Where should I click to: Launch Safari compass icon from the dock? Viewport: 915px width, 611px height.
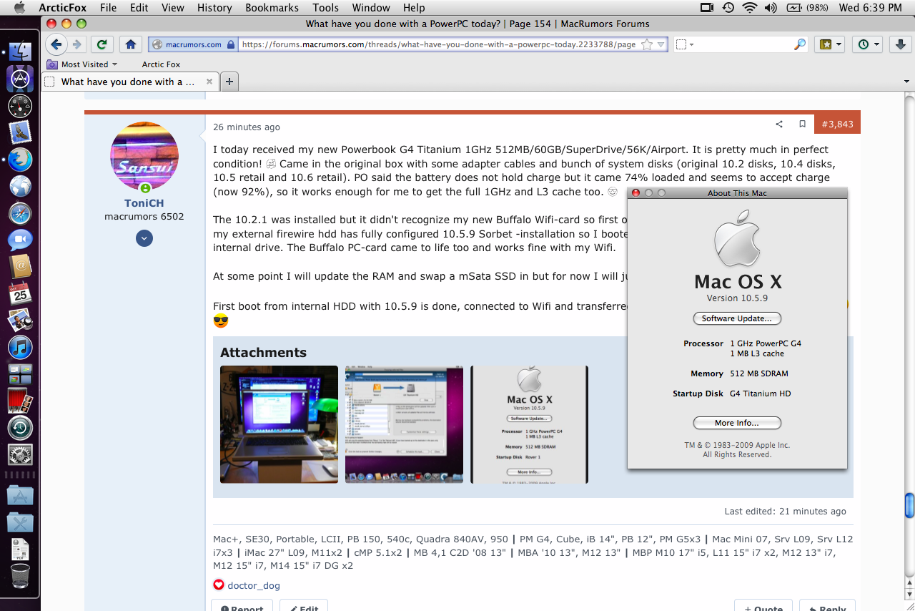click(20, 213)
